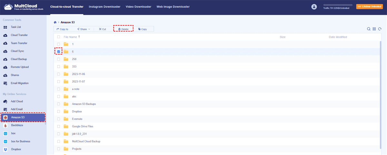Click the Size column header
The image size is (387, 155).
[283, 37]
